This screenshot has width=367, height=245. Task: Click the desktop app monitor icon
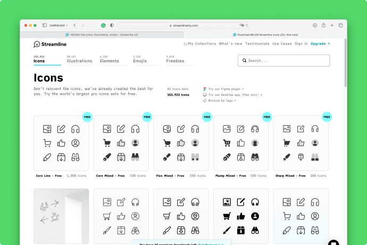coord(205,95)
